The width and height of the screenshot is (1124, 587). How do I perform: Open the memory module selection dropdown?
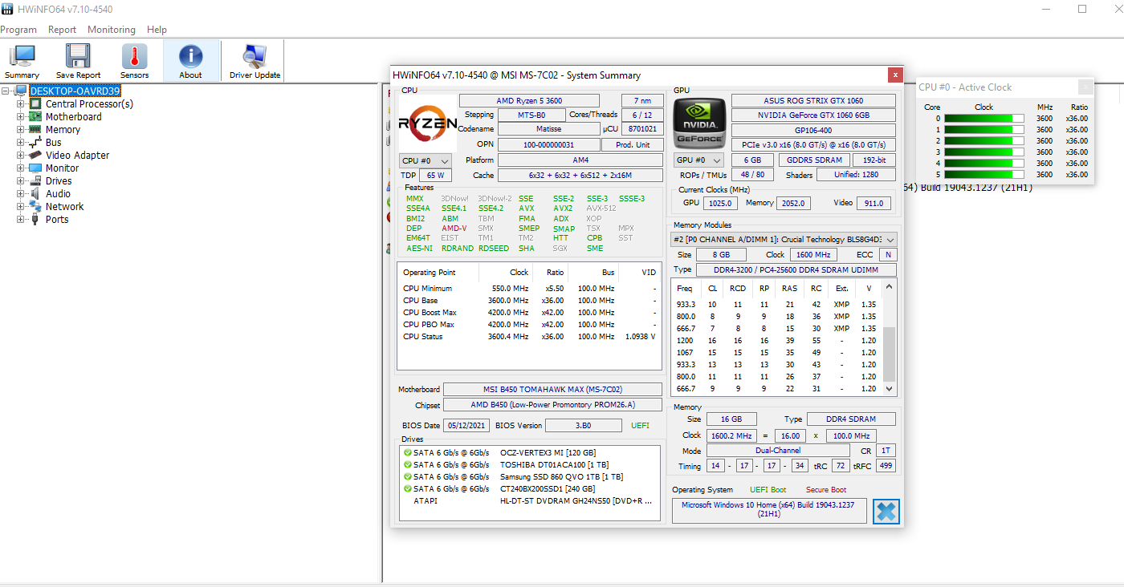pyautogui.click(x=784, y=239)
